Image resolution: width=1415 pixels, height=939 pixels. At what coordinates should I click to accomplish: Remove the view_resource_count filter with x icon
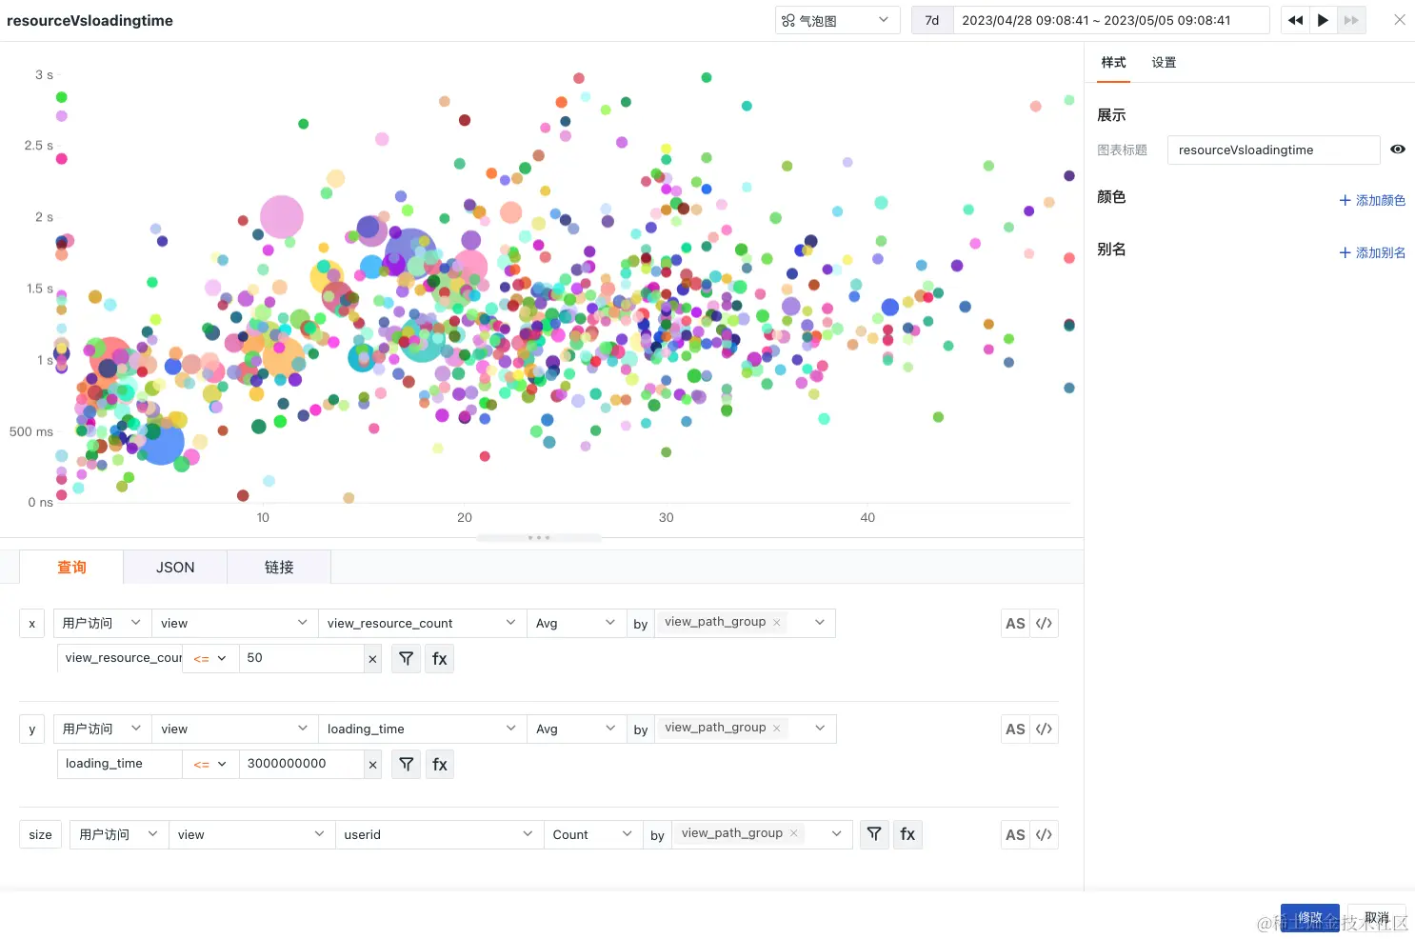tap(372, 659)
